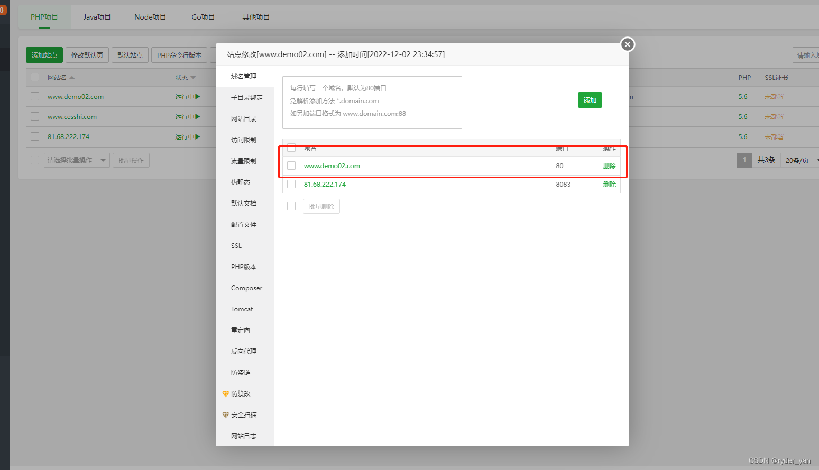
Task: Click PHP version 5.6 for www.cesshi.com
Action: tap(743, 117)
